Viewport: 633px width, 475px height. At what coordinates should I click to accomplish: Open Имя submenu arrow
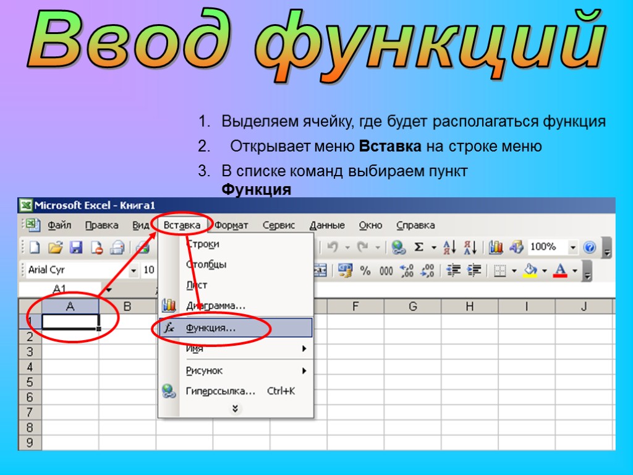pos(304,349)
